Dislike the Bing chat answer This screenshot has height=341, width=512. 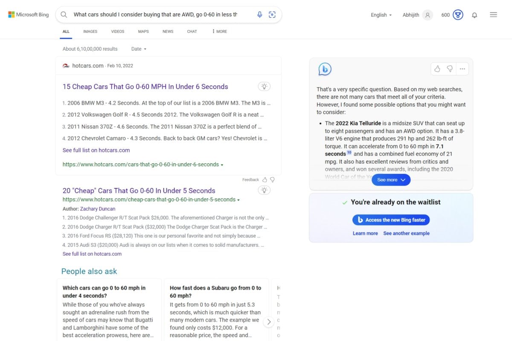pos(450,69)
